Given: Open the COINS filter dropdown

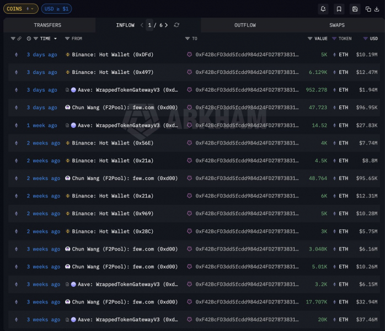Looking at the screenshot, I should [x=21, y=9].
